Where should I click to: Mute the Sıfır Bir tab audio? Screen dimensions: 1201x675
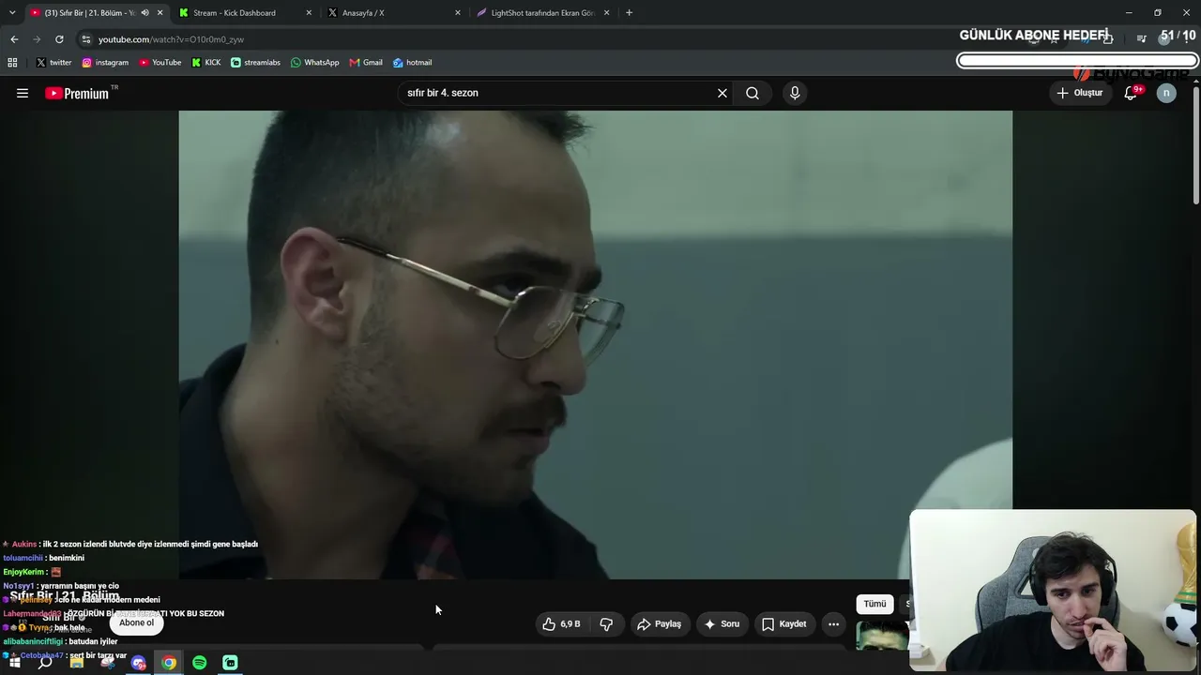point(144,13)
